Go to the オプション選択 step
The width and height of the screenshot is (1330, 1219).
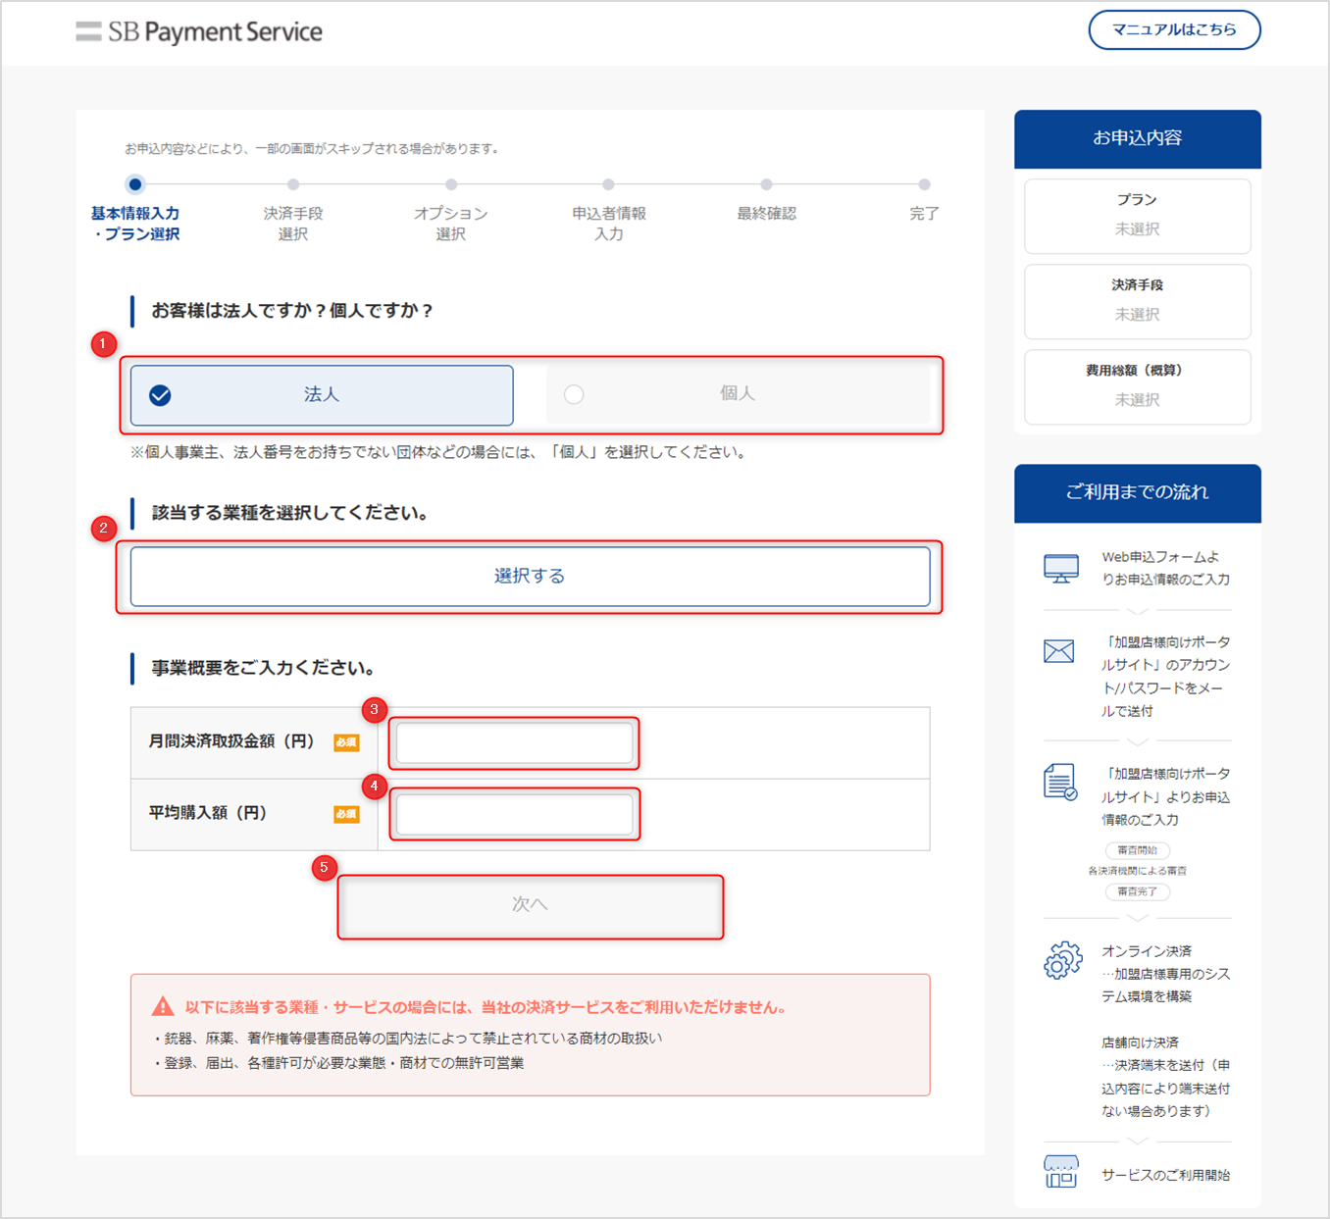451,211
